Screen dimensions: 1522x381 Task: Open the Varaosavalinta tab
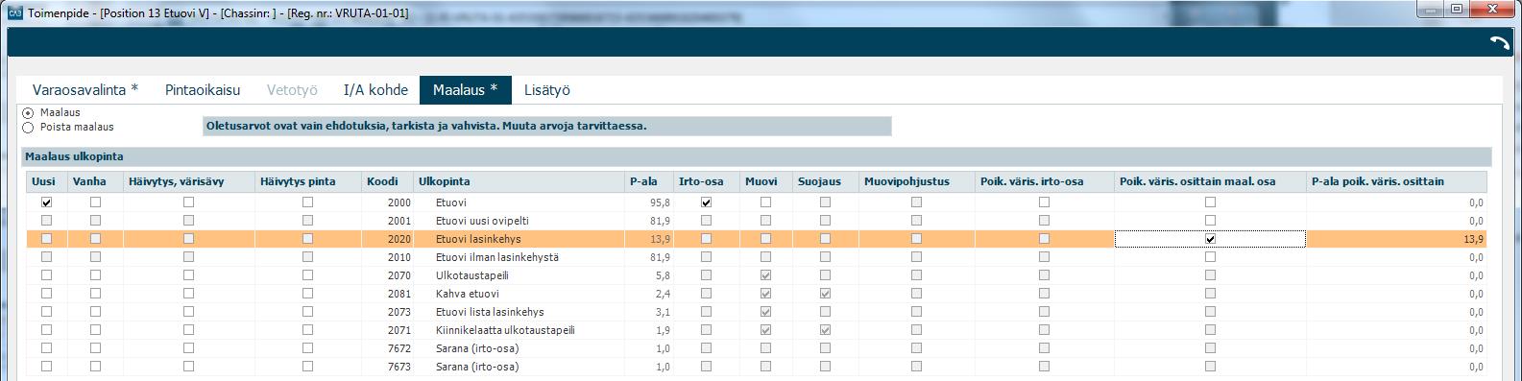[85, 89]
